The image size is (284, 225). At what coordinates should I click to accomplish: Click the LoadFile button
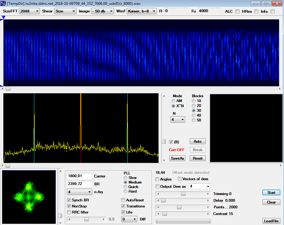pos(271,221)
